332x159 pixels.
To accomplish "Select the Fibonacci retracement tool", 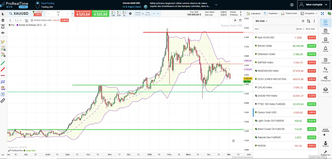I will click(x=3, y=88).
